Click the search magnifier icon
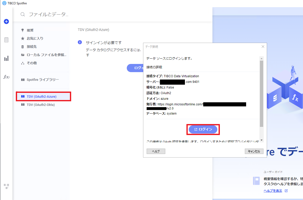The height and width of the screenshot is (200, 303). [23, 14]
